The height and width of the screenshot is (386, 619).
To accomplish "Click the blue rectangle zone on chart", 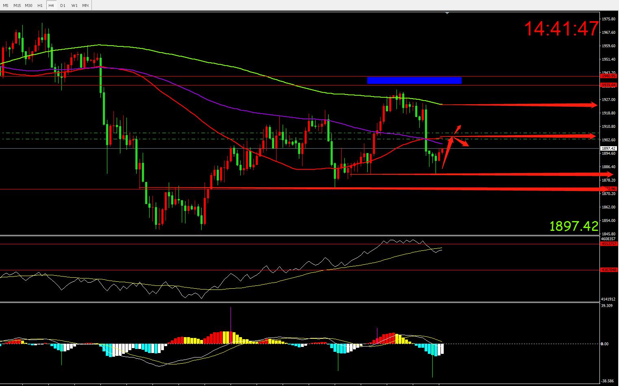I will (414, 80).
